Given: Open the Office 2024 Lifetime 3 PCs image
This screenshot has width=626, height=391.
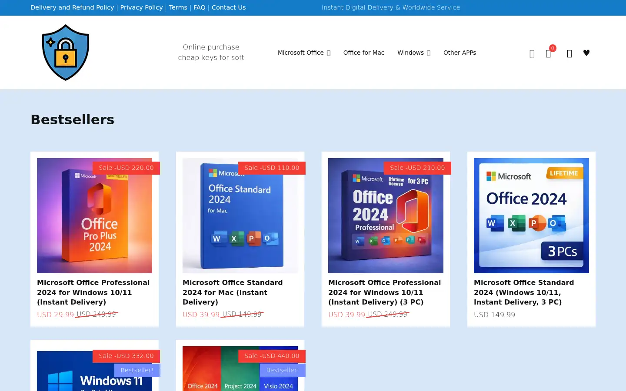Looking at the screenshot, I should [531, 215].
